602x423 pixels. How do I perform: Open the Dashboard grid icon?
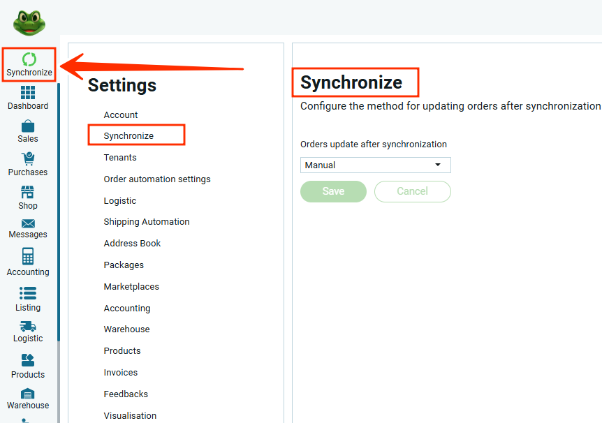point(28,93)
